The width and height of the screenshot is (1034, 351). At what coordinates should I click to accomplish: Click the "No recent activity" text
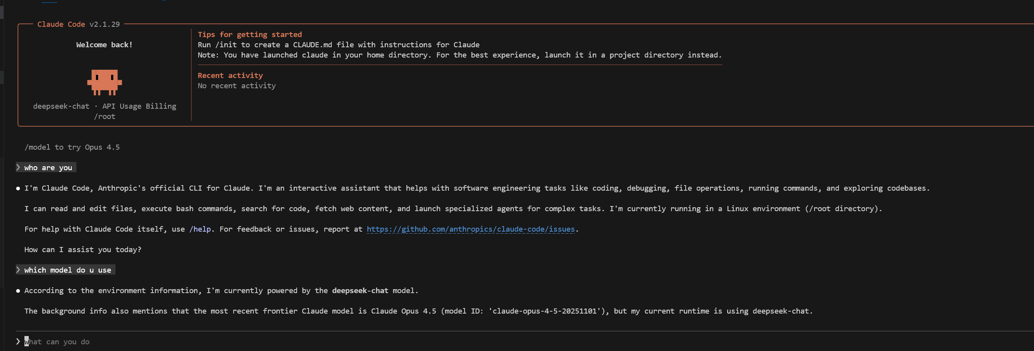coord(236,85)
